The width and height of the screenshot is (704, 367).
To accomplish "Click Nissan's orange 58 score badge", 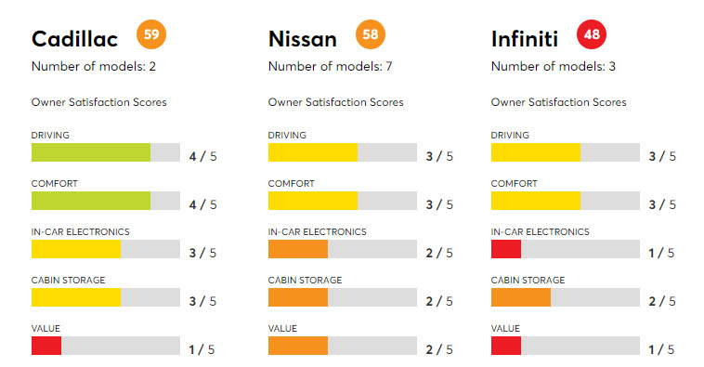I will pos(371,34).
